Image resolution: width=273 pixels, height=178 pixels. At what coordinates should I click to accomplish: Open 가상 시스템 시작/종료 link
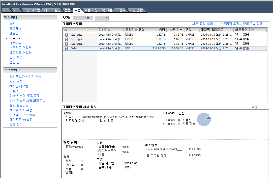point(24,96)
